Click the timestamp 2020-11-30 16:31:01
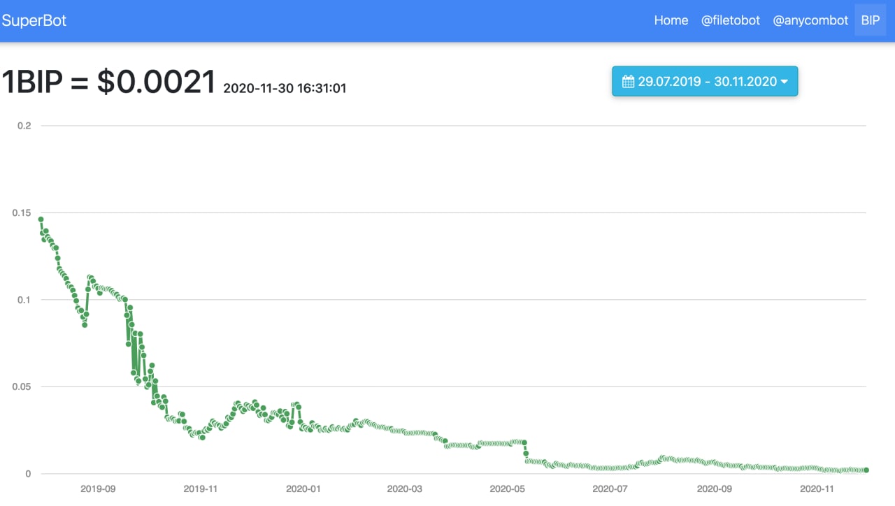895x506 pixels. coord(285,89)
